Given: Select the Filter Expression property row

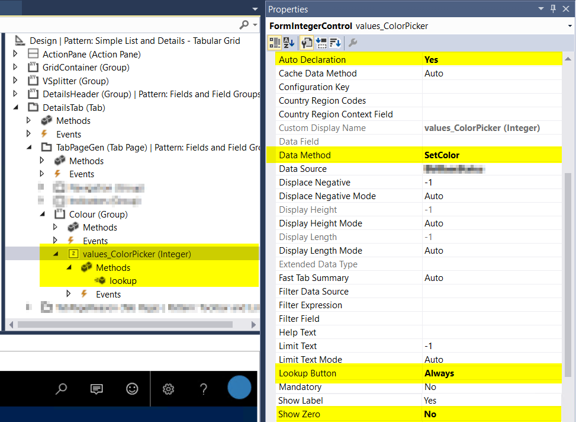Looking at the screenshot, I should click(419, 305).
